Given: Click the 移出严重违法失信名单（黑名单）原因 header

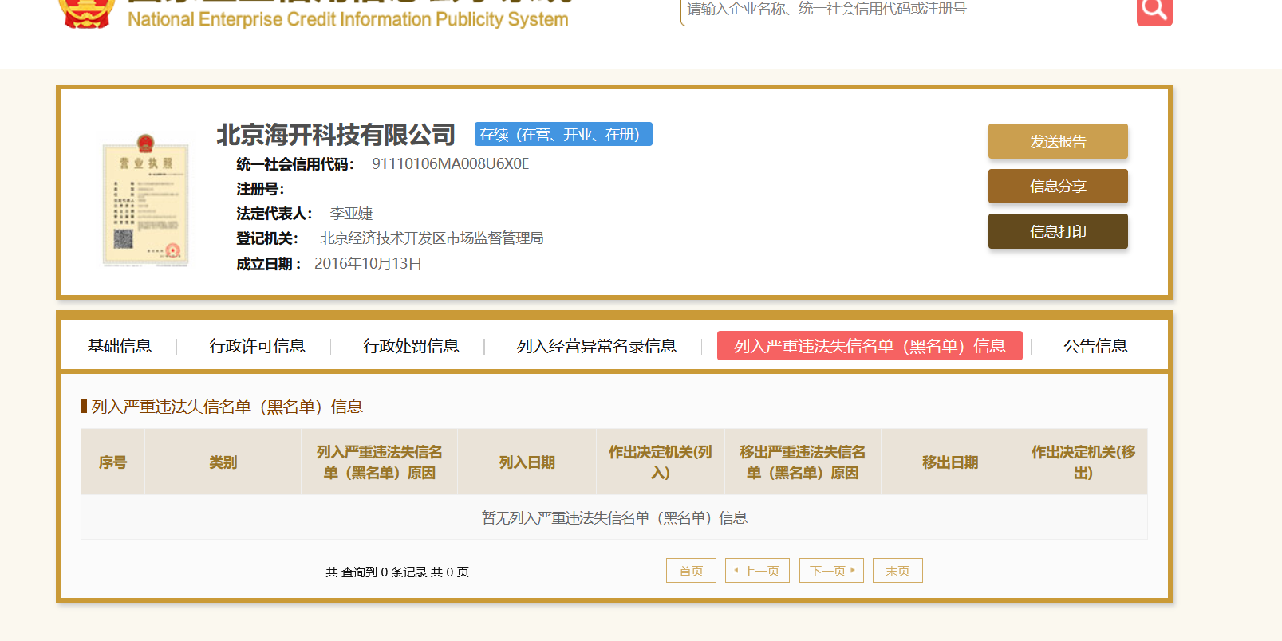Looking at the screenshot, I should [803, 462].
